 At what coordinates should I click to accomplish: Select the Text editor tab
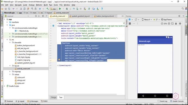(61, 97)
